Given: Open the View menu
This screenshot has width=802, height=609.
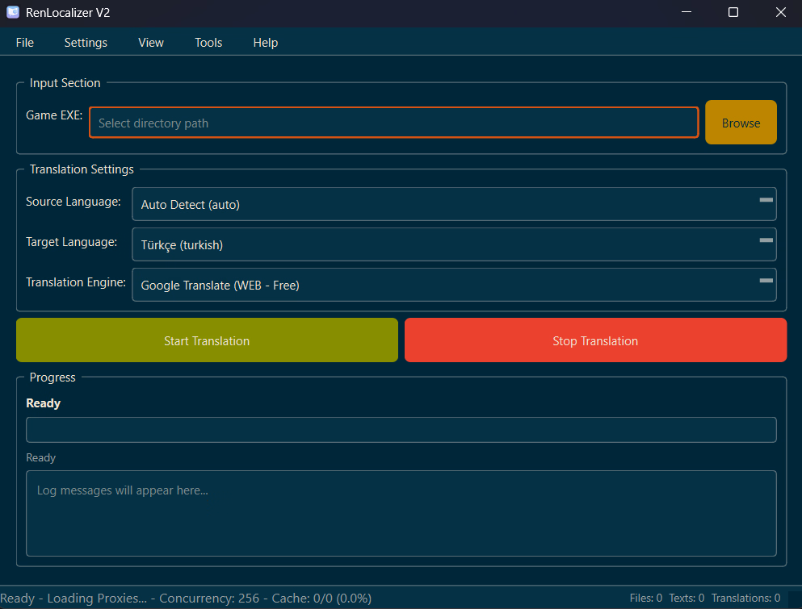Looking at the screenshot, I should tap(151, 43).
